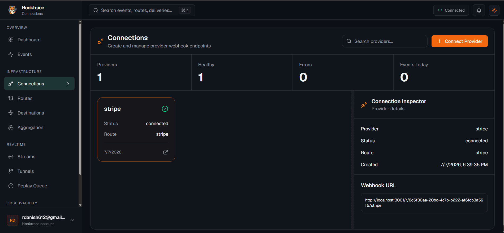
Task: Click the Webhook URL text box
Action: point(424,203)
